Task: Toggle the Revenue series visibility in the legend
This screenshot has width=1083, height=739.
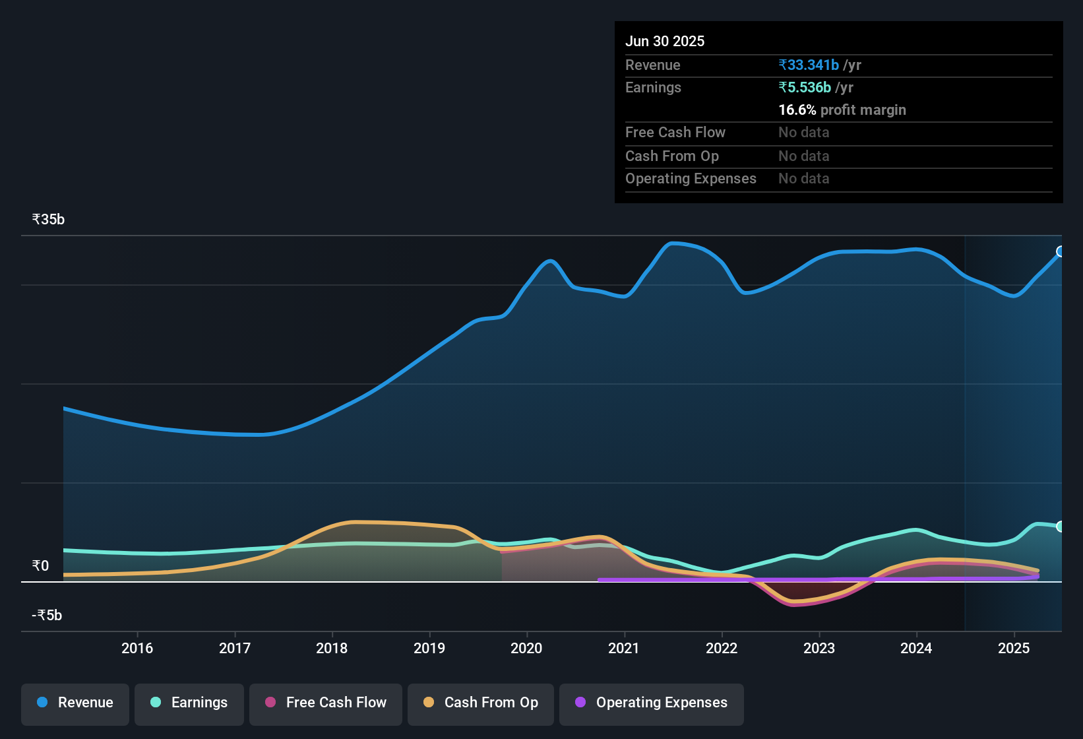Action: tap(75, 703)
